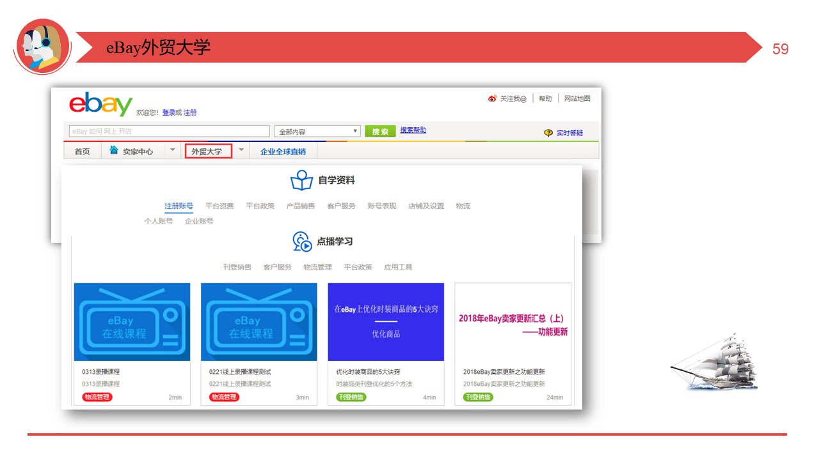Select the 物流 tab
Image resolution: width=819 pixels, height=460 pixels.
463,206
